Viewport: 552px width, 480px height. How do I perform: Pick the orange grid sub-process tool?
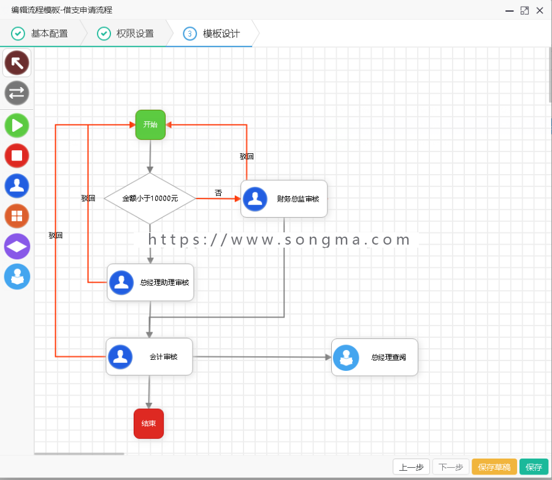click(17, 216)
